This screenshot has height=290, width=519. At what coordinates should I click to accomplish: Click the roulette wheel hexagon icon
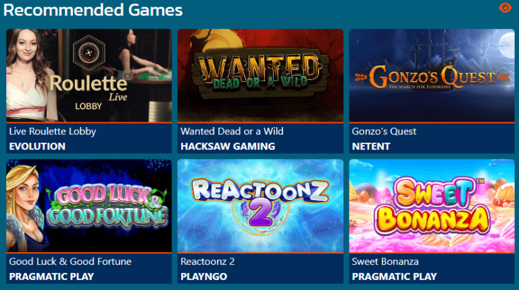89,53
